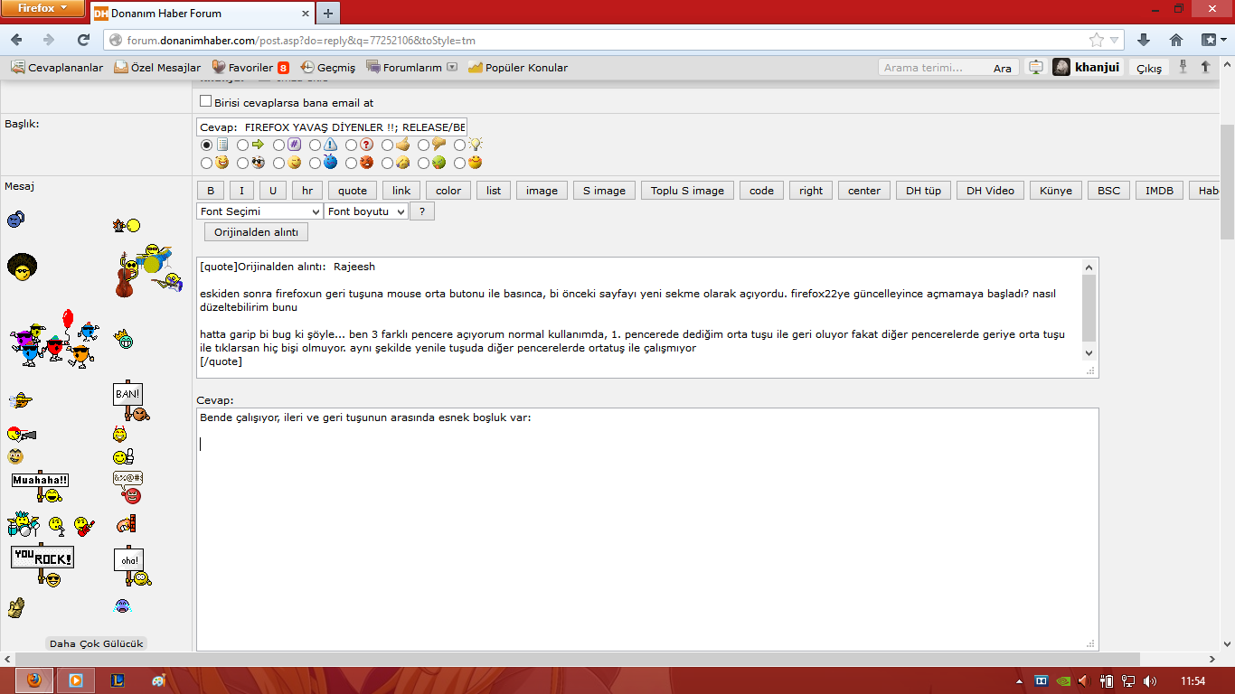Open the Font boyutu dropdown

(366, 211)
